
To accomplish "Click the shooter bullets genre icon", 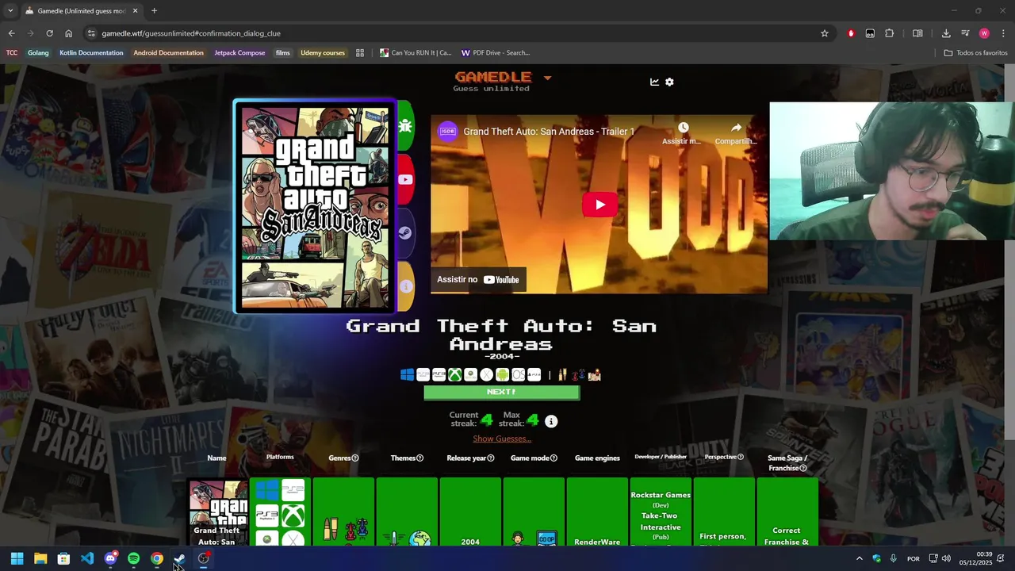I will pos(561,375).
